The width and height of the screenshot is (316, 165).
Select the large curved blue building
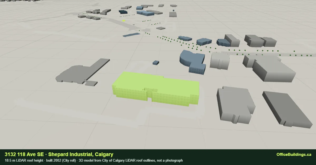pos(192,62)
